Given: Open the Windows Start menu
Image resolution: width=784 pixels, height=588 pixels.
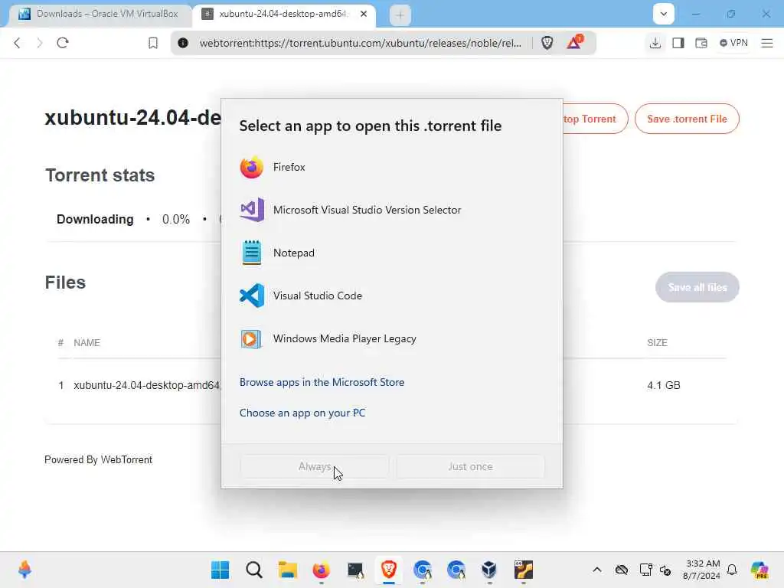Looking at the screenshot, I should [220, 570].
